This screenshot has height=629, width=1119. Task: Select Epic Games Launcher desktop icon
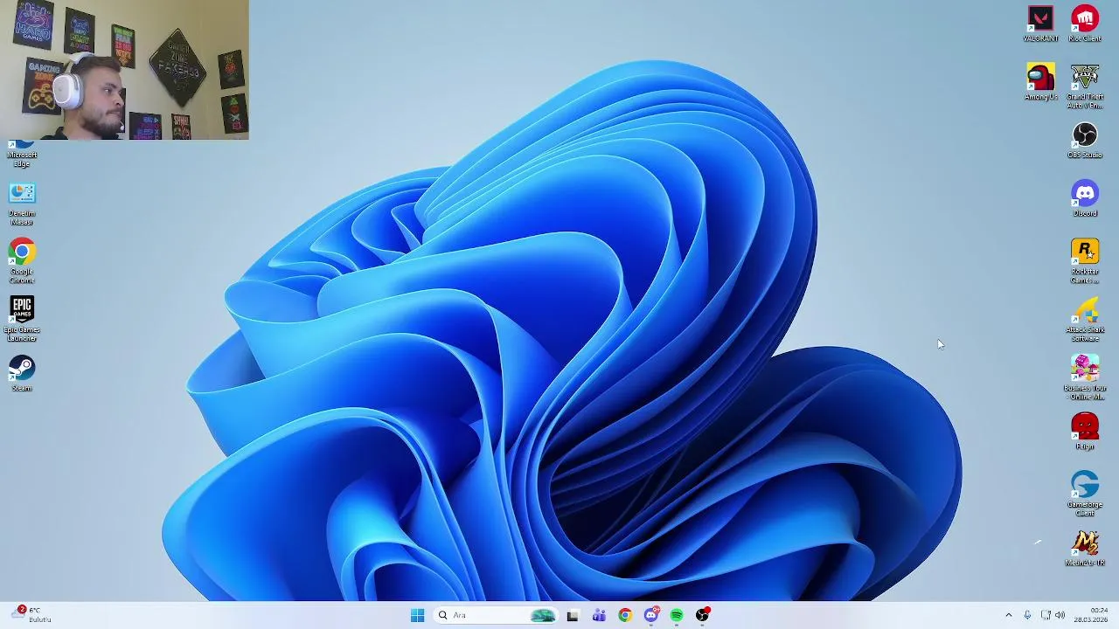22,320
